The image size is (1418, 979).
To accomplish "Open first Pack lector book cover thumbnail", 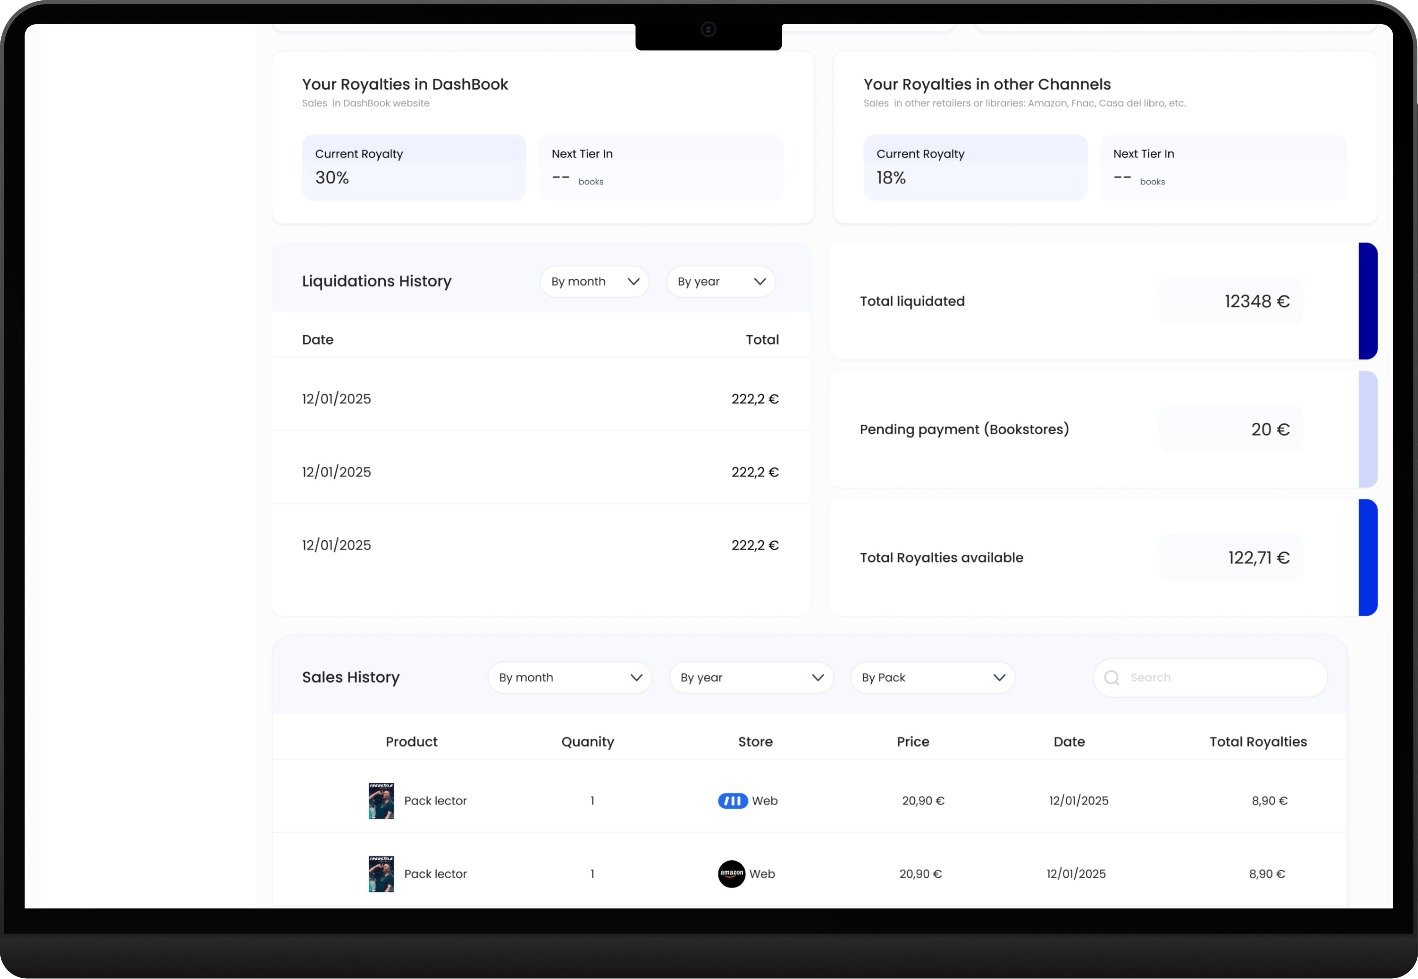I will point(381,801).
